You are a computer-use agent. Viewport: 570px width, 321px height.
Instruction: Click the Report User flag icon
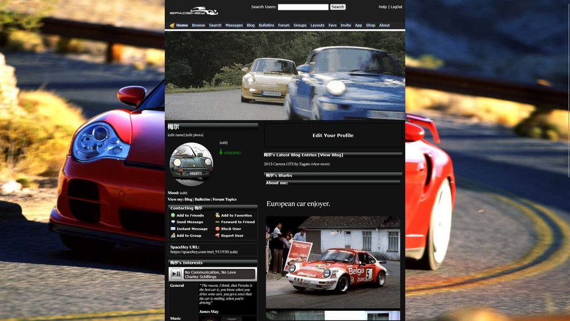(217, 235)
